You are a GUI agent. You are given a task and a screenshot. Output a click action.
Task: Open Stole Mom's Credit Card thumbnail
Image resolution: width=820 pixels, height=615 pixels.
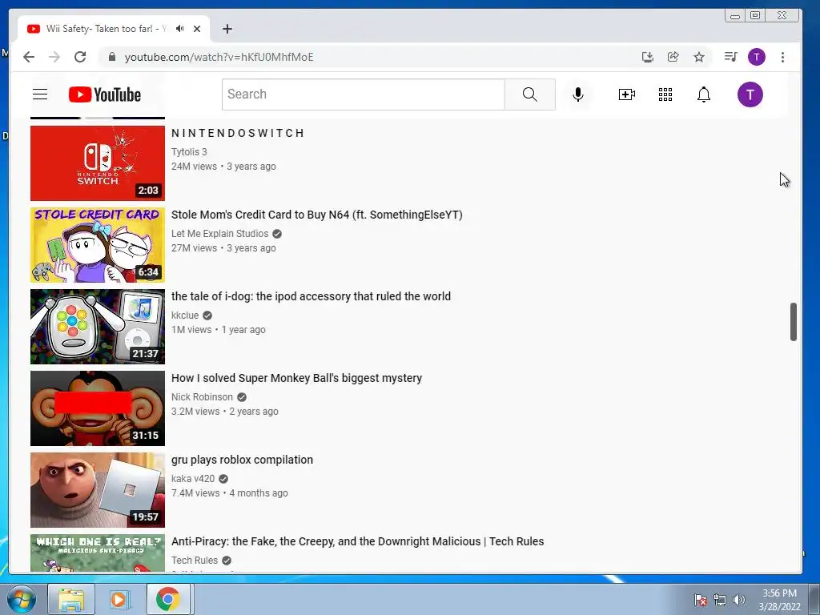pos(97,245)
